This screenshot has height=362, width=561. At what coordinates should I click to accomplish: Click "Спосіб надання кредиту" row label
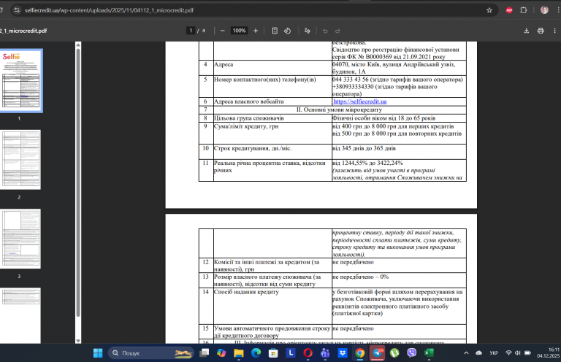coord(246,292)
